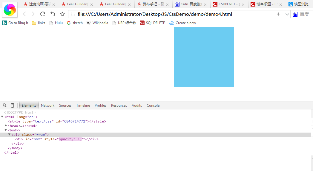Image resolution: width=313 pixels, height=173 pixels.
Task: Close the 发布手记 tab
Action: click(167, 4)
